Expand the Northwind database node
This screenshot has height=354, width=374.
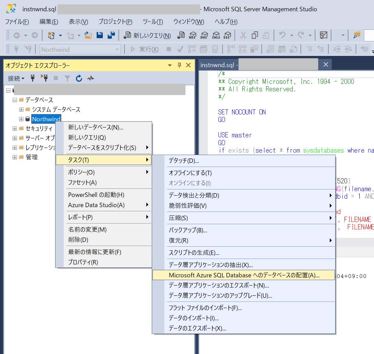pyautogui.click(x=21, y=119)
